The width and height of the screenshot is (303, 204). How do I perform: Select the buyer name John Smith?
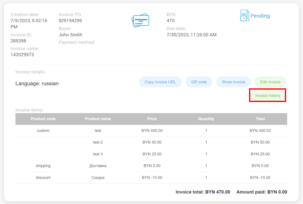(x=70, y=35)
